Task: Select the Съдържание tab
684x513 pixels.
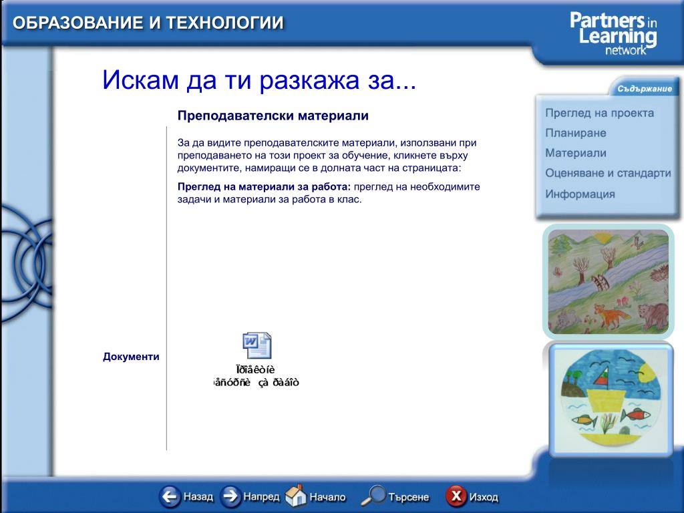Action: [645, 89]
